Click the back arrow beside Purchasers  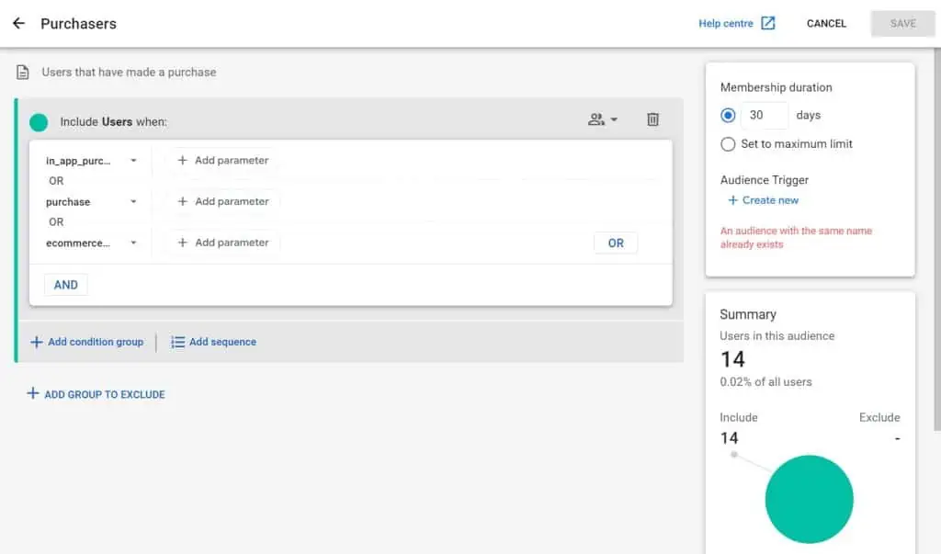[18, 24]
